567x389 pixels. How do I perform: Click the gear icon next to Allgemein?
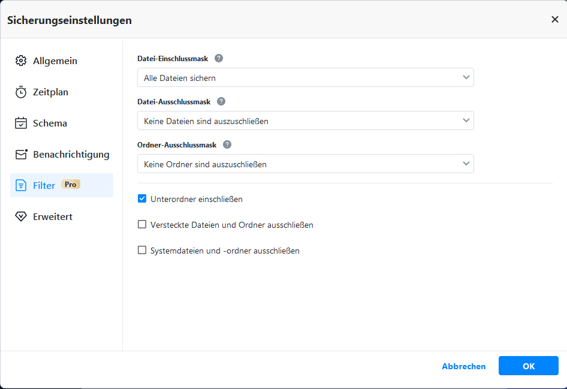point(21,61)
